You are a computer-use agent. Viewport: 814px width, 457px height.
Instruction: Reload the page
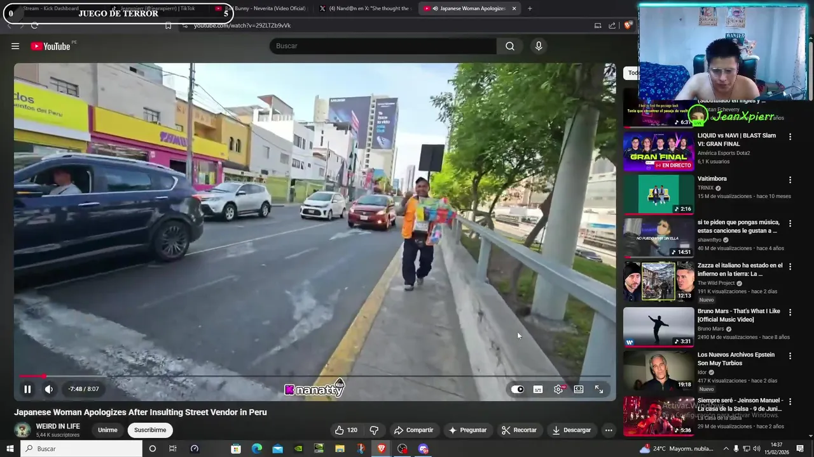pyautogui.click(x=34, y=25)
